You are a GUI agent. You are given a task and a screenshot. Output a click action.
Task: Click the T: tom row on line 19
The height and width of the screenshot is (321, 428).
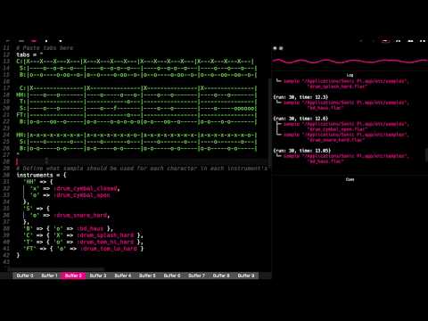click(137, 102)
